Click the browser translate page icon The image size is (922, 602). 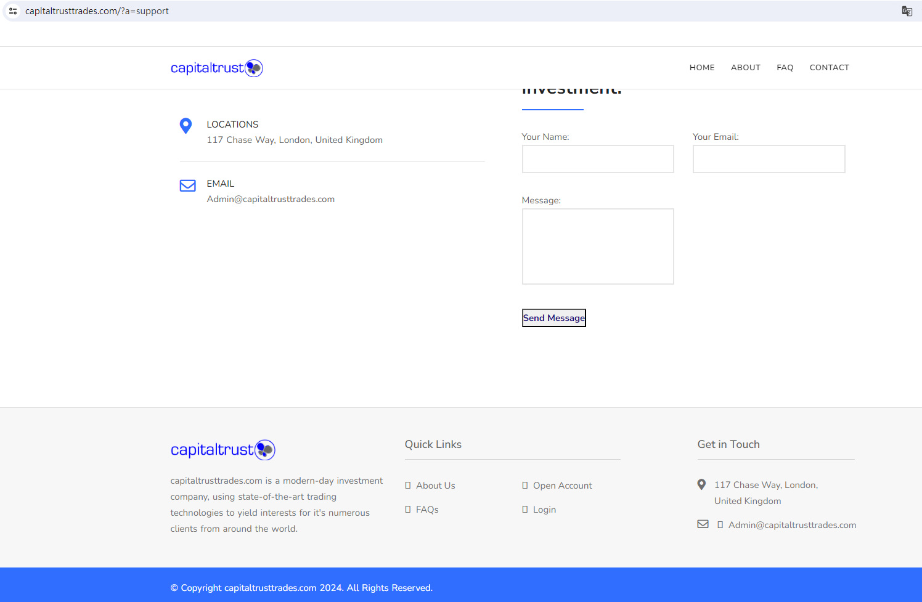point(907,11)
